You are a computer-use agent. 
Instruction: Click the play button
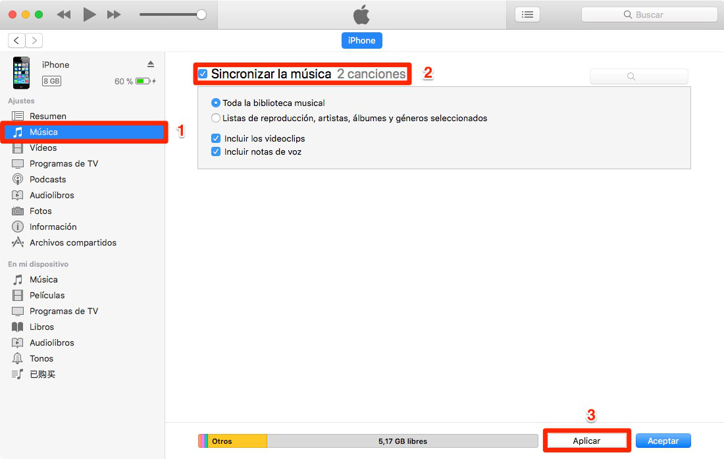90,14
